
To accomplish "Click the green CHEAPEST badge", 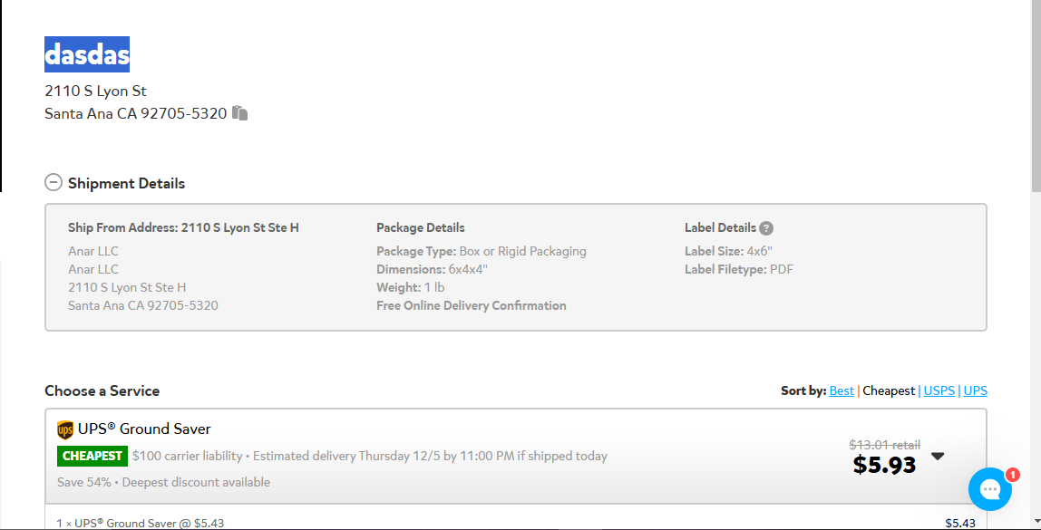I will (92, 457).
